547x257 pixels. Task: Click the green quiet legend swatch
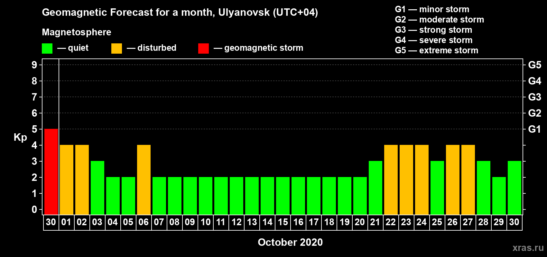[47, 49]
